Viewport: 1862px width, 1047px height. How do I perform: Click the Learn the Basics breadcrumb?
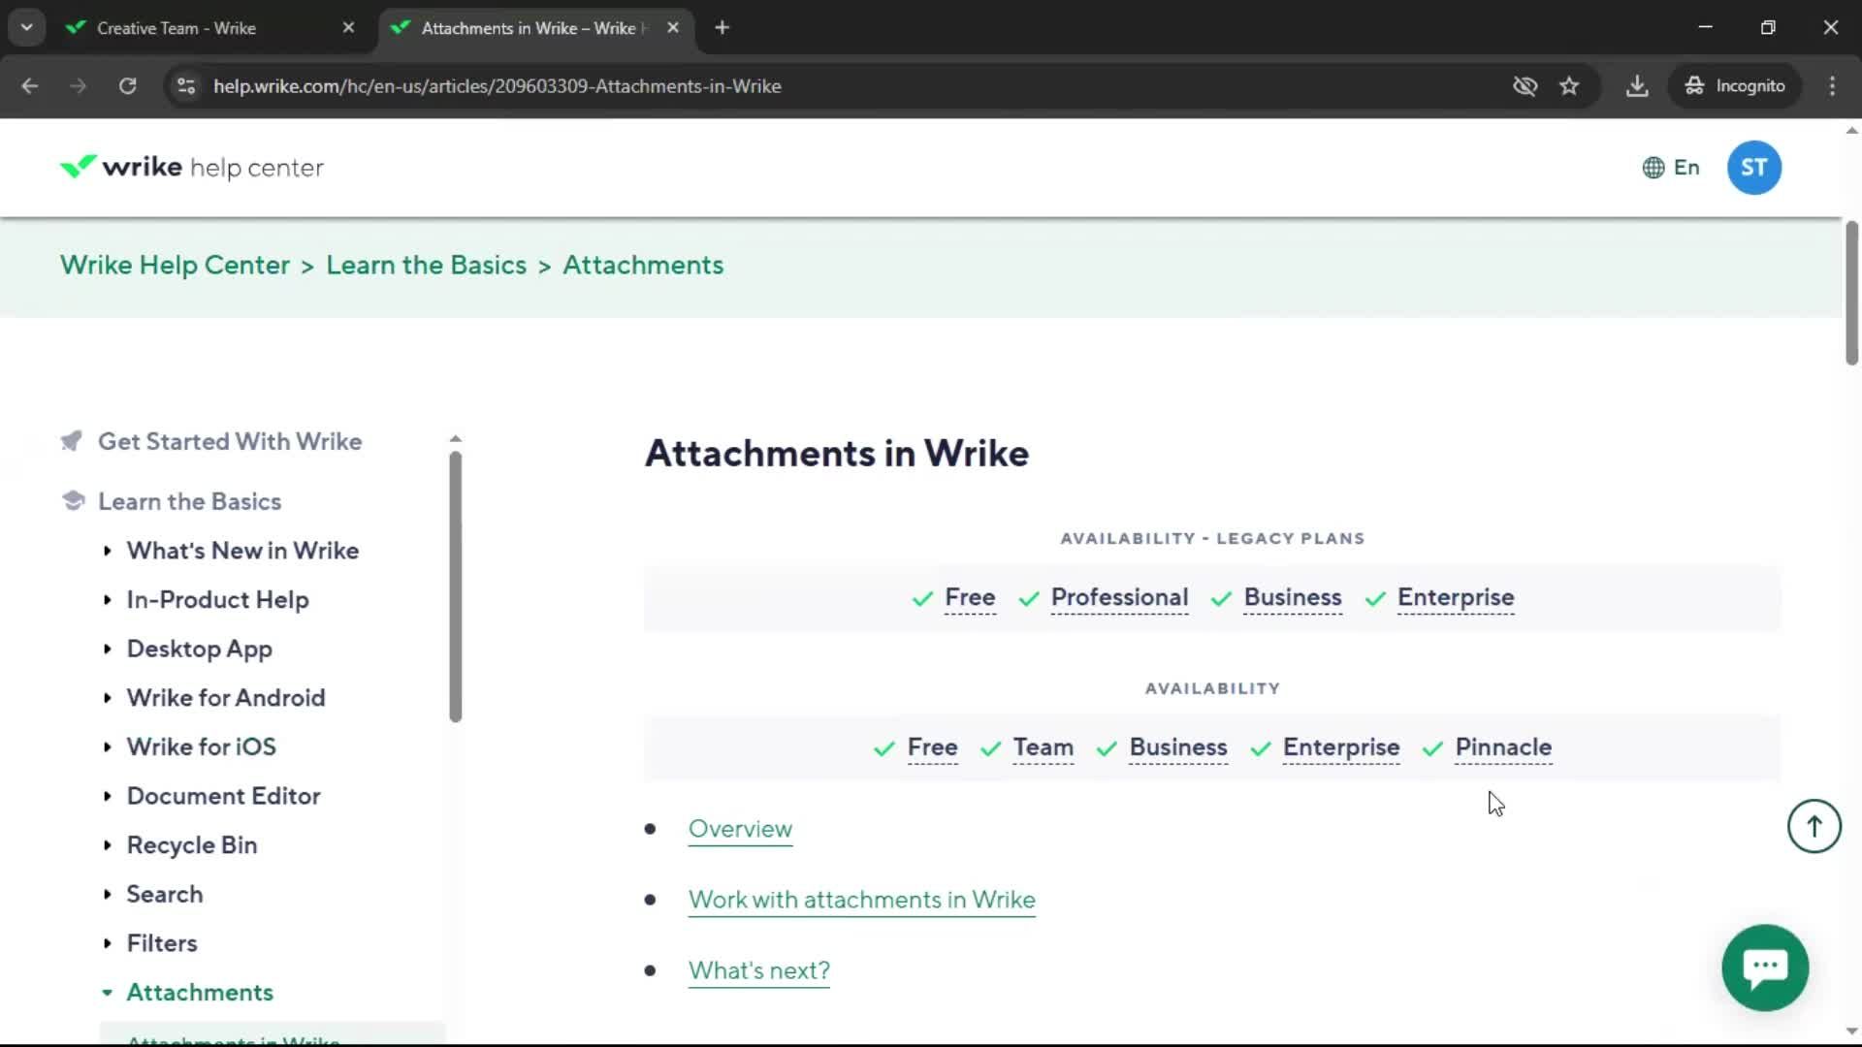pos(426,265)
